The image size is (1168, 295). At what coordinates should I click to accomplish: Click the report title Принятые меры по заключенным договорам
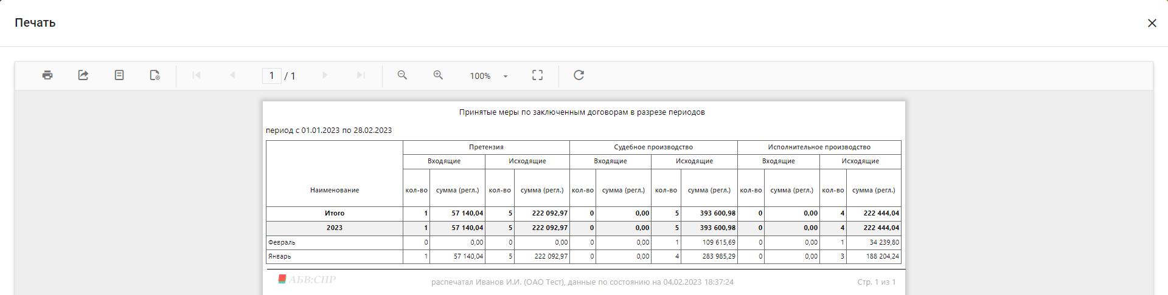pyautogui.click(x=582, y=112)
